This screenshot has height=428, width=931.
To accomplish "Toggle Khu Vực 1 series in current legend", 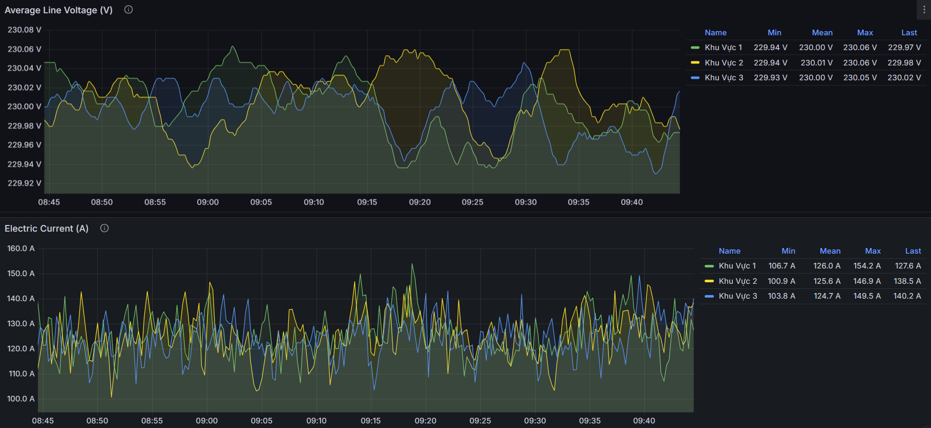I will pos(737,266).
